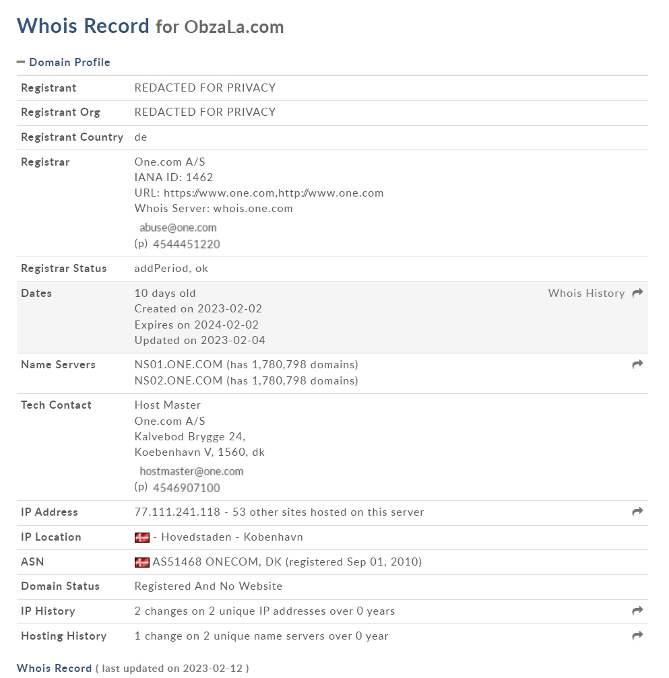
Task: Click the IP address 77.111.241.118
Action: coord(177,512)
